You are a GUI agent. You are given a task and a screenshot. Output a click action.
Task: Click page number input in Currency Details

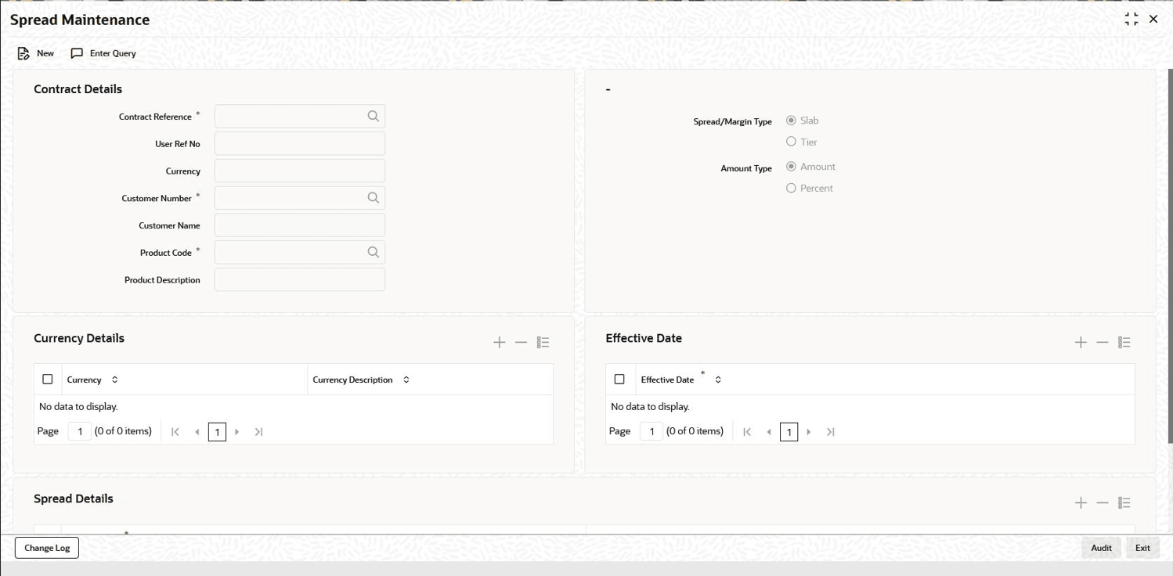(x=80, y=431)
